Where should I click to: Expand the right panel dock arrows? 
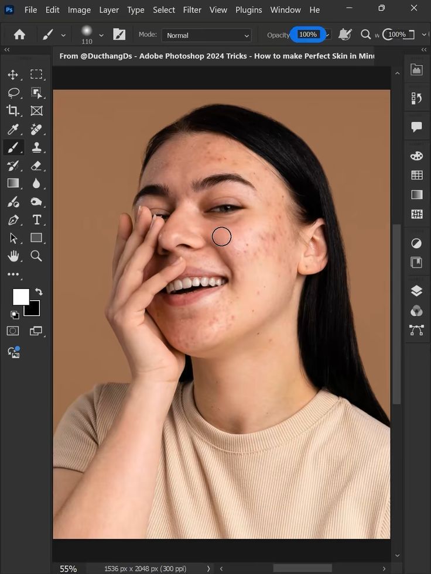(x=423, y=49)
